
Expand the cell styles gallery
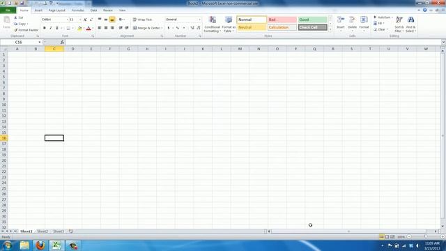point(330,29)
